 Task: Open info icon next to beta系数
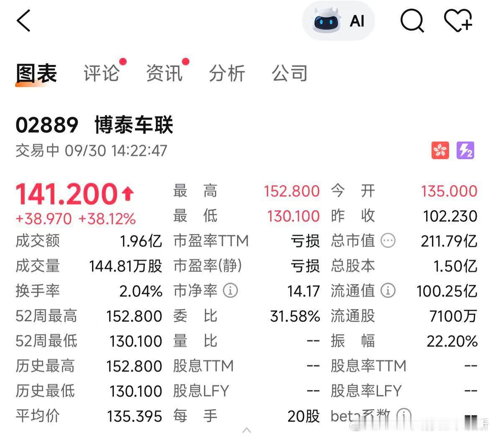click(x=404, y=415)
